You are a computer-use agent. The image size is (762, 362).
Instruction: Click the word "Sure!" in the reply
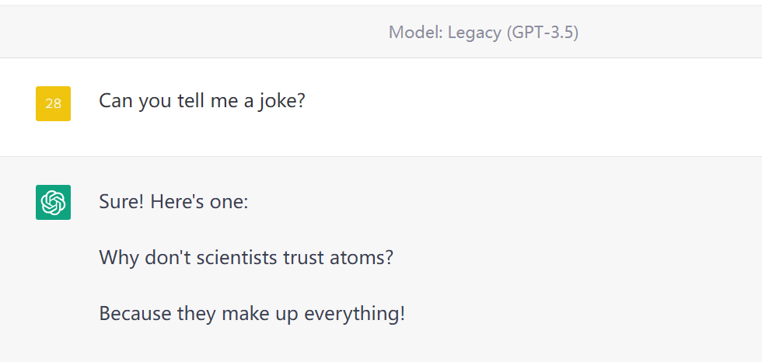coord(121,201)
